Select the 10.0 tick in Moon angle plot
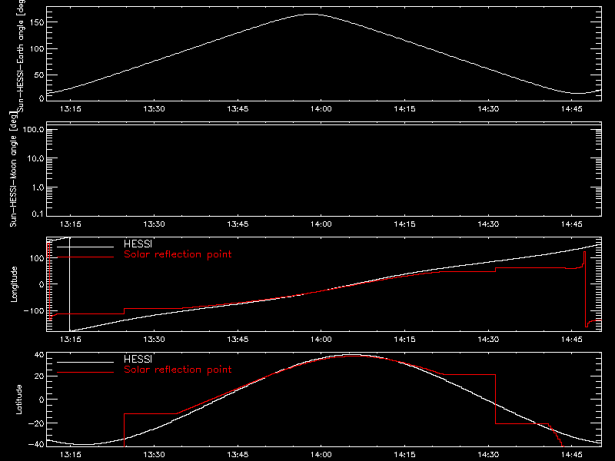 pyautogui.click(x=35, y=159)
